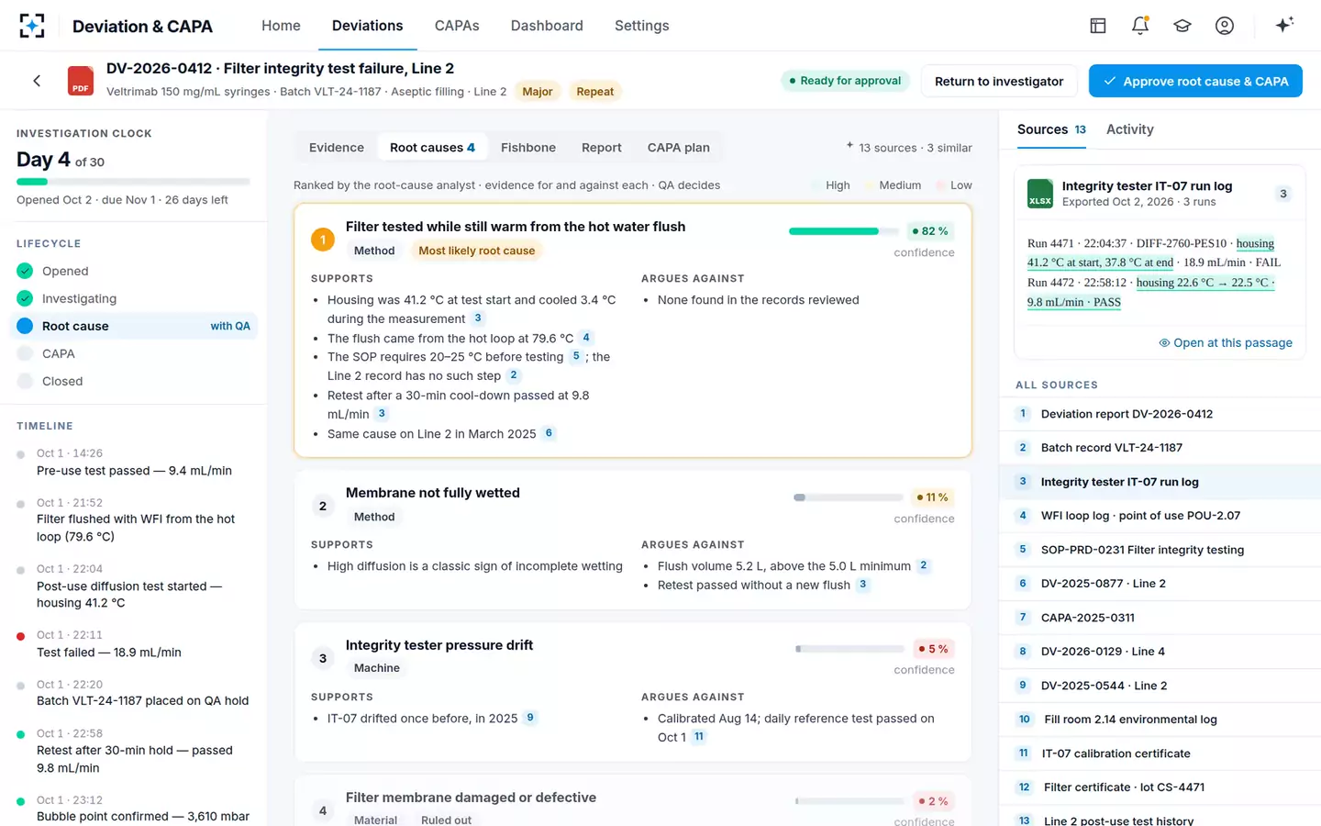1321x826 pixels.
Task: Click the 82 % confidence bar
Action: pos(844,231)
